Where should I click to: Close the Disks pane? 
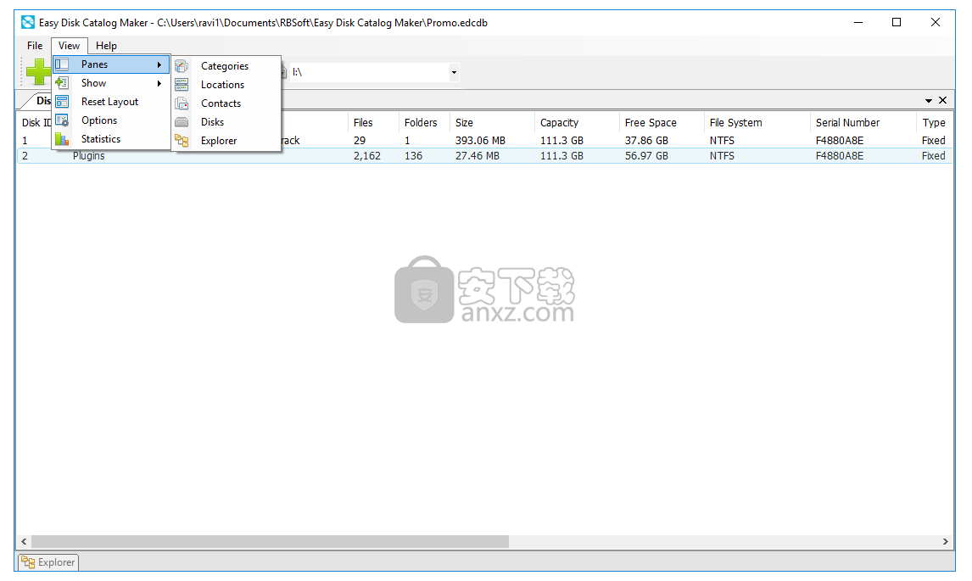point(943,100)
